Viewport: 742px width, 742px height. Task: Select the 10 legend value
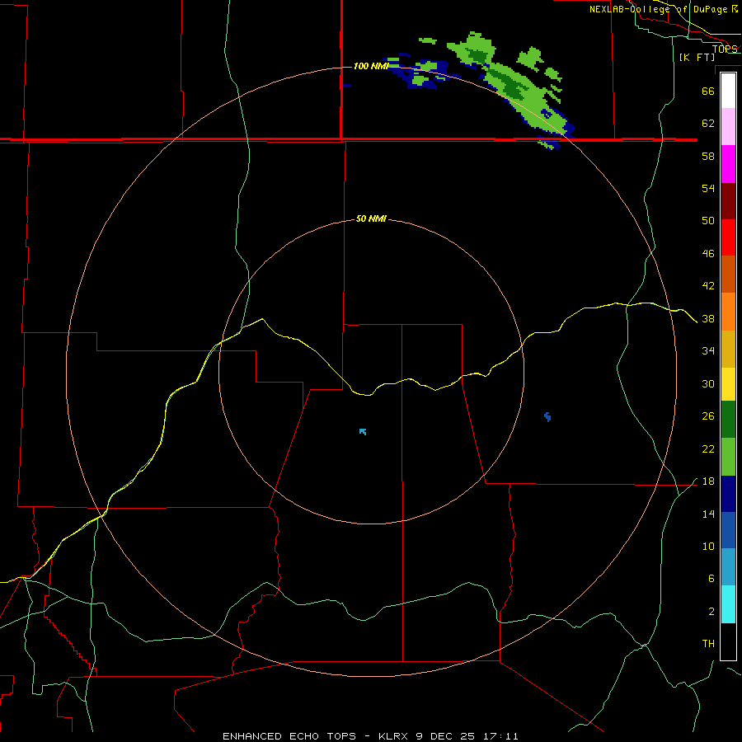pyautogui.click(x=708, y=546)
